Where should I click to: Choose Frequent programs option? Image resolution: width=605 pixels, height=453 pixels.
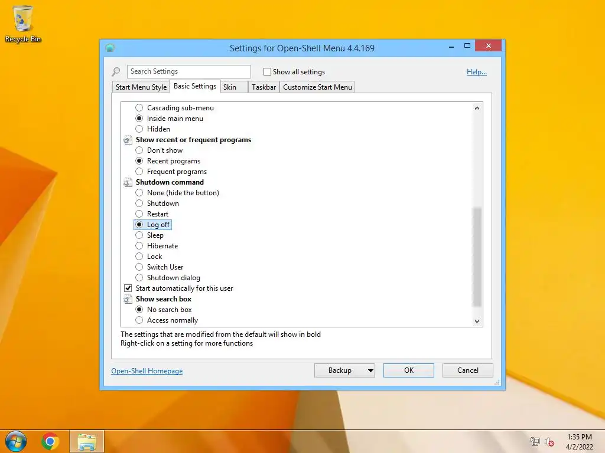(139, 172)
